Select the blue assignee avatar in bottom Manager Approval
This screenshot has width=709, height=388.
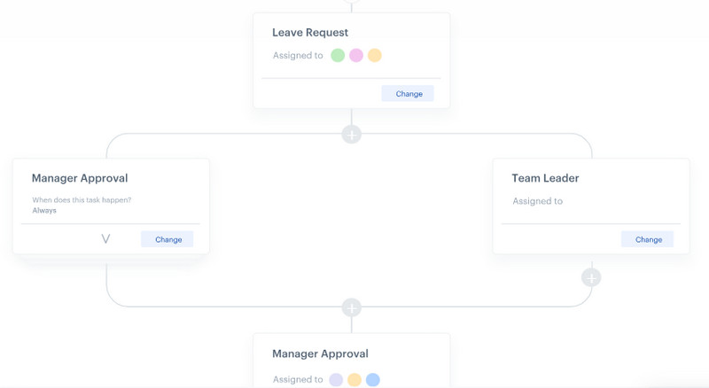pos(373,380)
